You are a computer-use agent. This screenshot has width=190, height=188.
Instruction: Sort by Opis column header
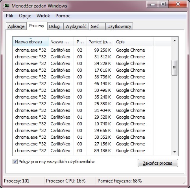point(134,42)
